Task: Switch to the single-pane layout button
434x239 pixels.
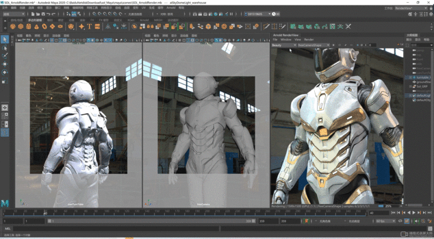Action: [x=5, y=108]
